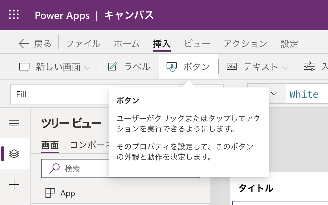Switch to the ビュー tab

coord(197,44)
